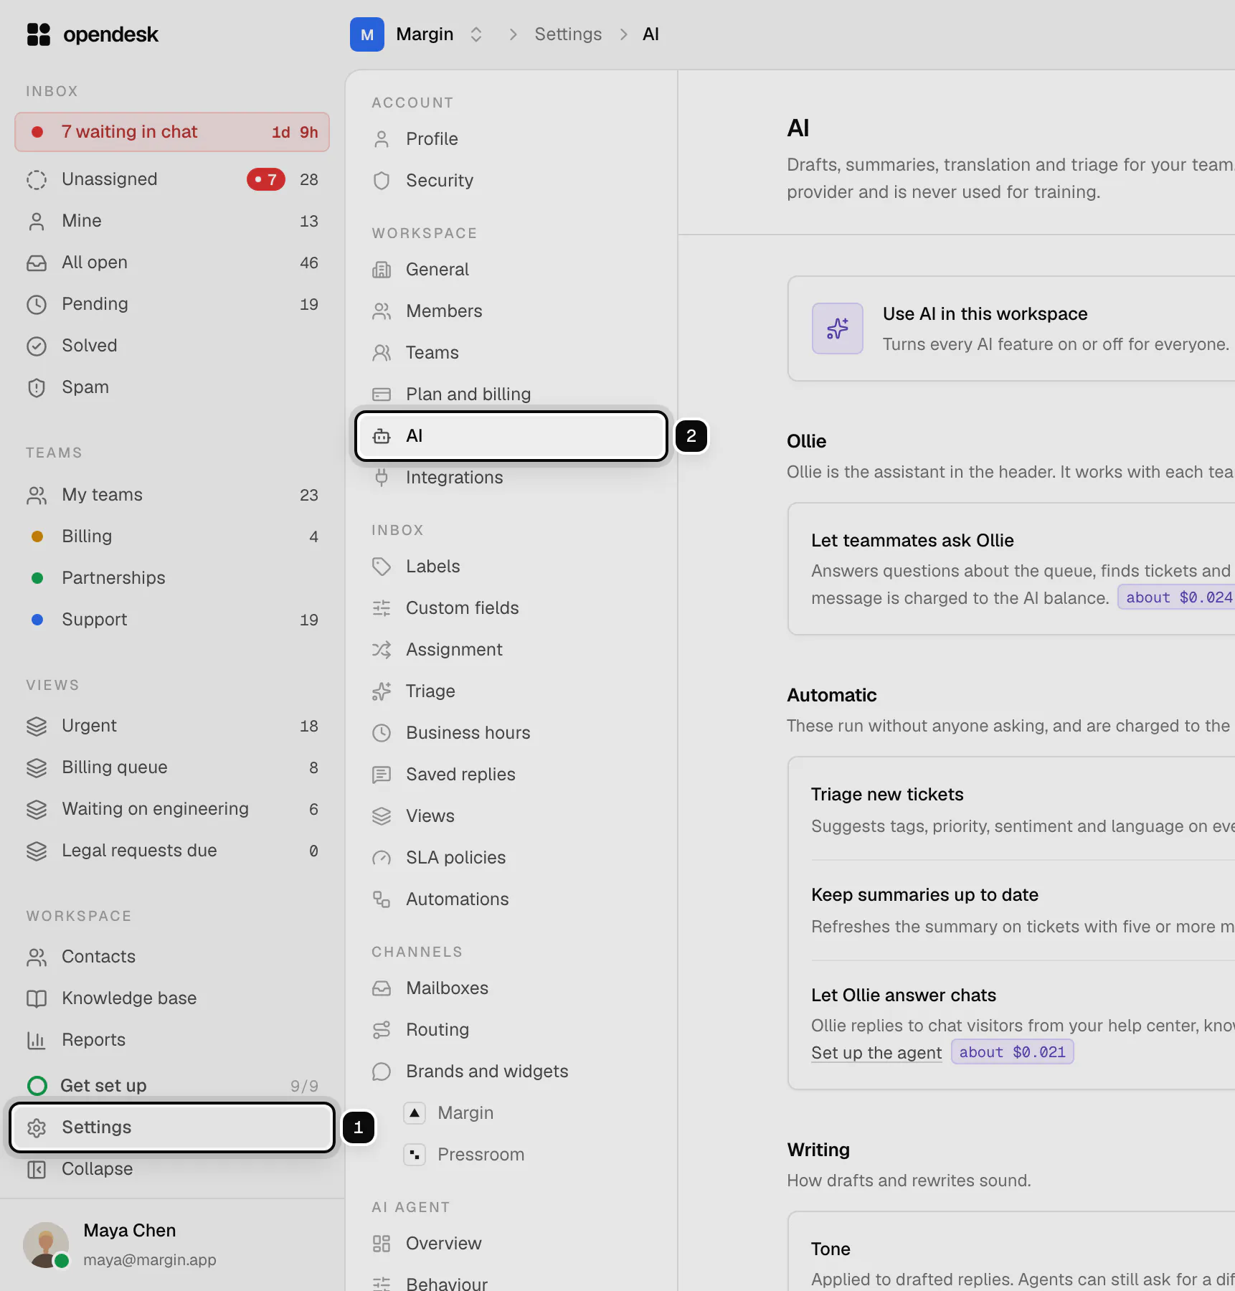Open the Legal requests due view
Image resolution: width=1235 pixels, height=1291 pixels.
[x=172, y=851]
